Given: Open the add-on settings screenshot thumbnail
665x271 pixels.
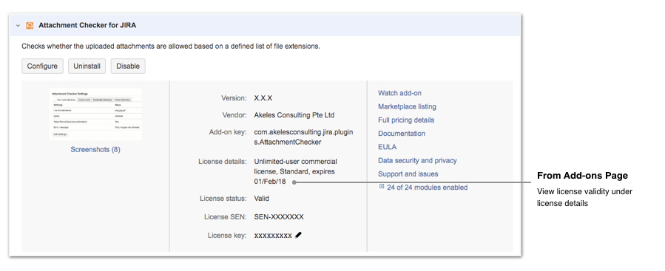Looking at the screenshot, I should coord(95,114).
